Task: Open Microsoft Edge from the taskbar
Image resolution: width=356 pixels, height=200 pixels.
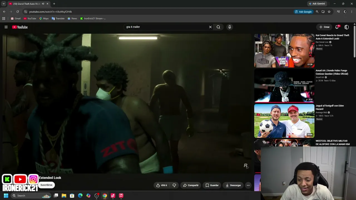Action: [x=80, y=196]
